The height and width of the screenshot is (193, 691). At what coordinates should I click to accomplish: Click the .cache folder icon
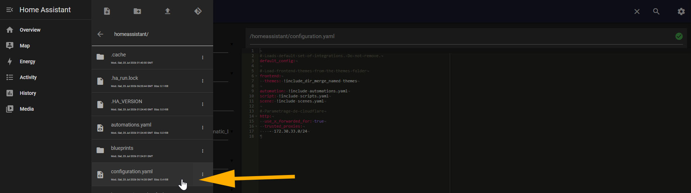(100, 57)
